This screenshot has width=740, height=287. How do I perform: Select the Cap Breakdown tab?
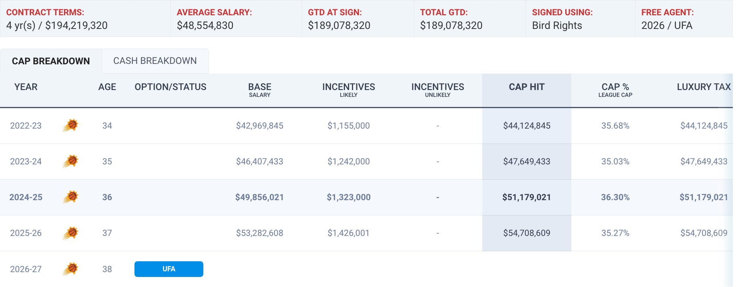[51, 61]
